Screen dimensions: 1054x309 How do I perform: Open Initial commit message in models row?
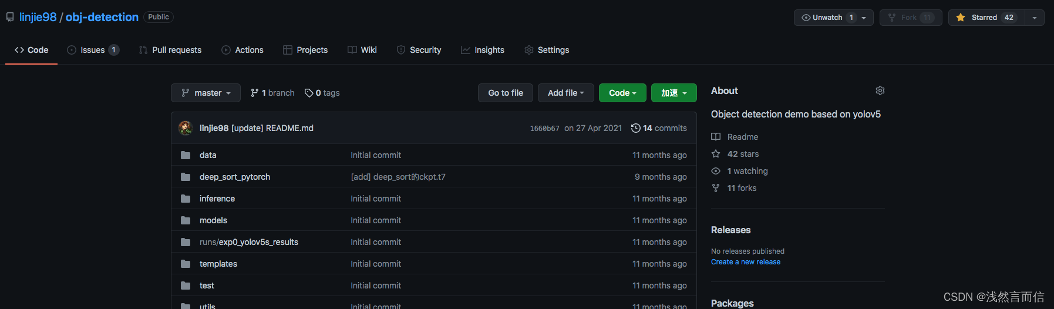tap(376, 220)
